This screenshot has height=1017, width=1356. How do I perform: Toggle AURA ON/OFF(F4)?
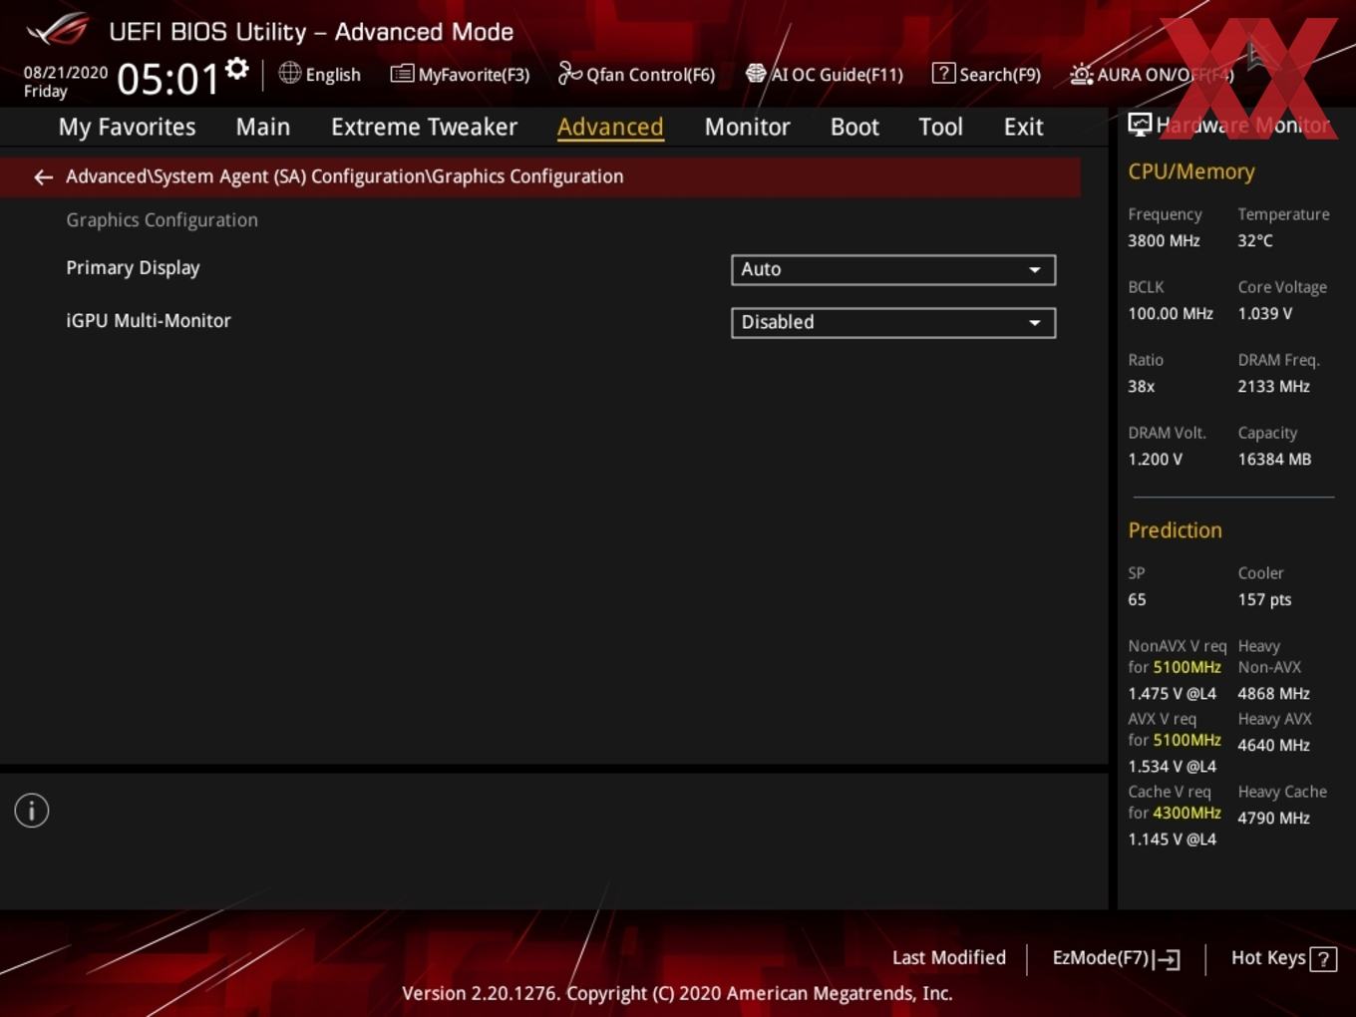[x=1152, y=74]
